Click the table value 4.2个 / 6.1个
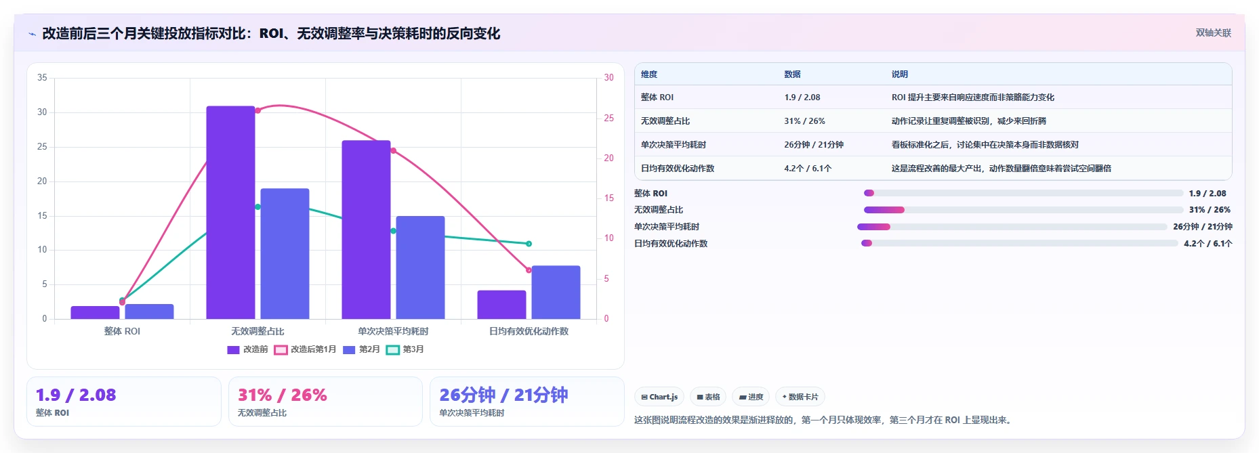The image size is (1259, 453). click(808, 169)
